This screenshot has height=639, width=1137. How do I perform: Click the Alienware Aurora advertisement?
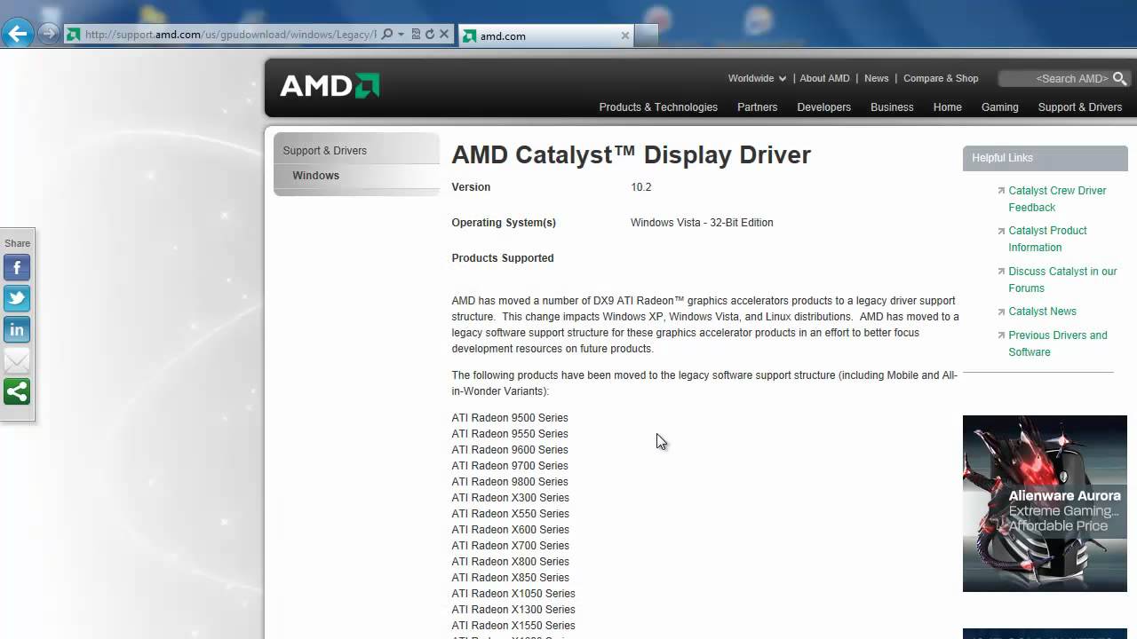point(1045,503)
